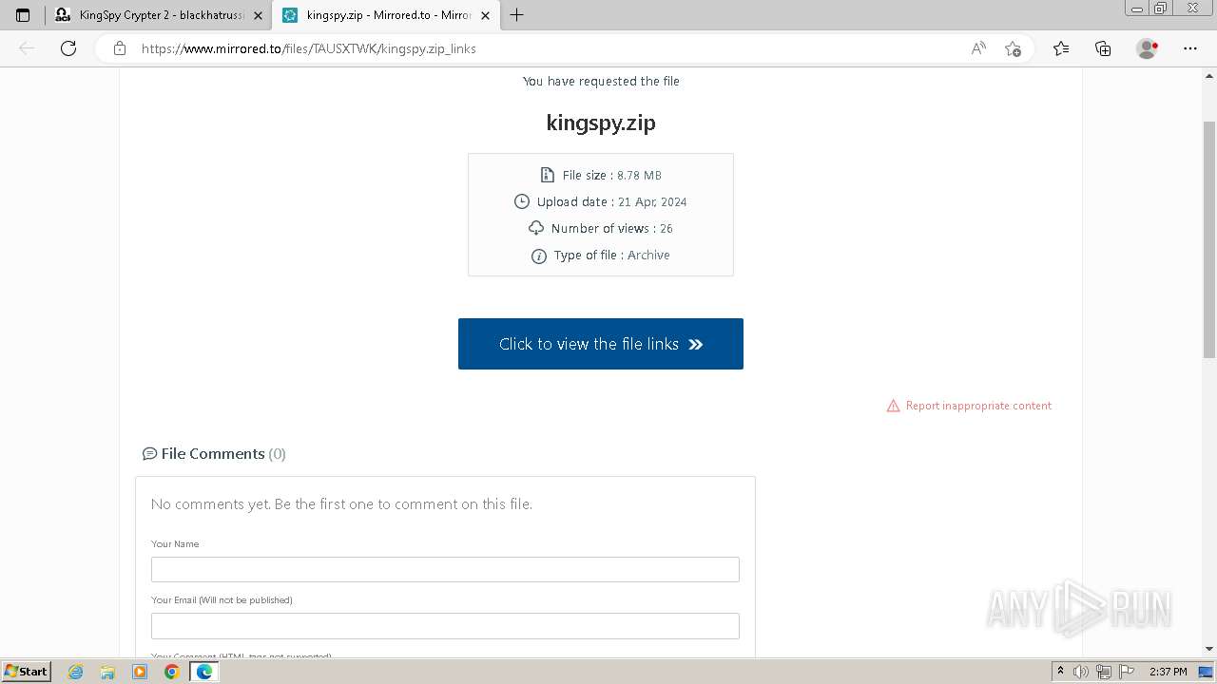Open the browser profile menu
Screen dimensions: 1217x684
1148,48
